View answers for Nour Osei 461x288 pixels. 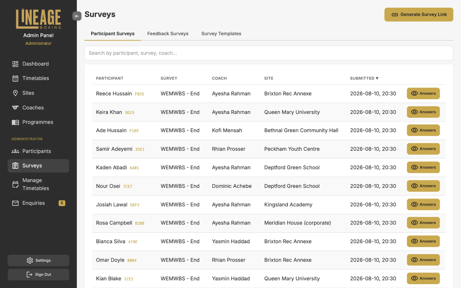pyautogui.click(x=423, y=186)
